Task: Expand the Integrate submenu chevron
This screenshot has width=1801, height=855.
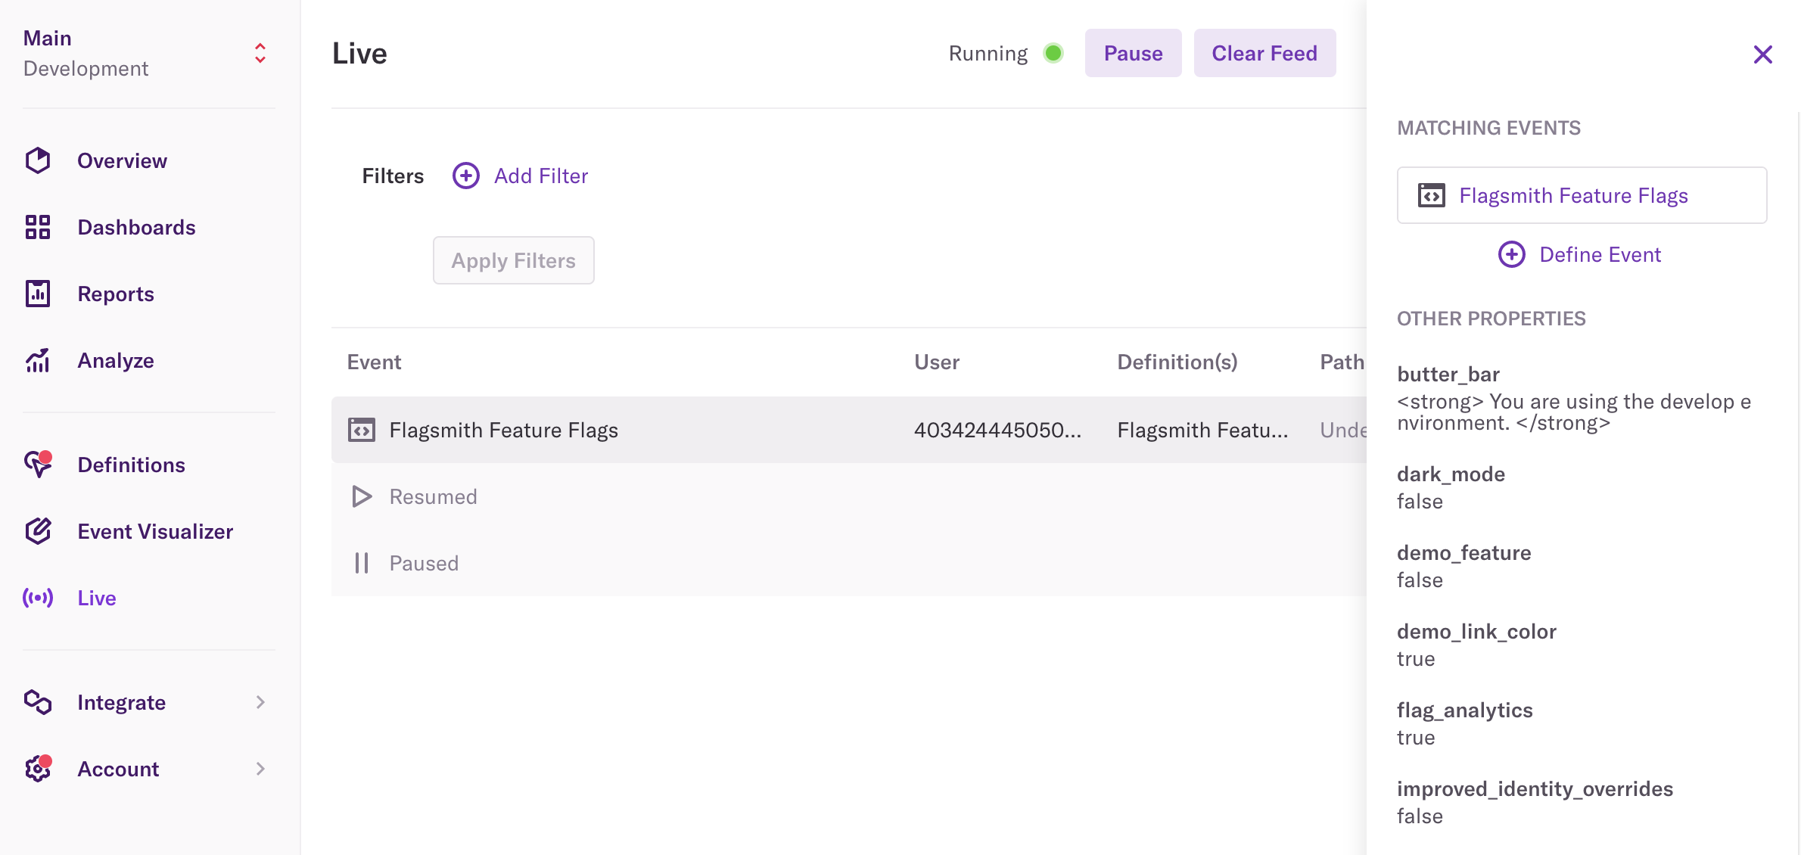Action: click(260, 702)
